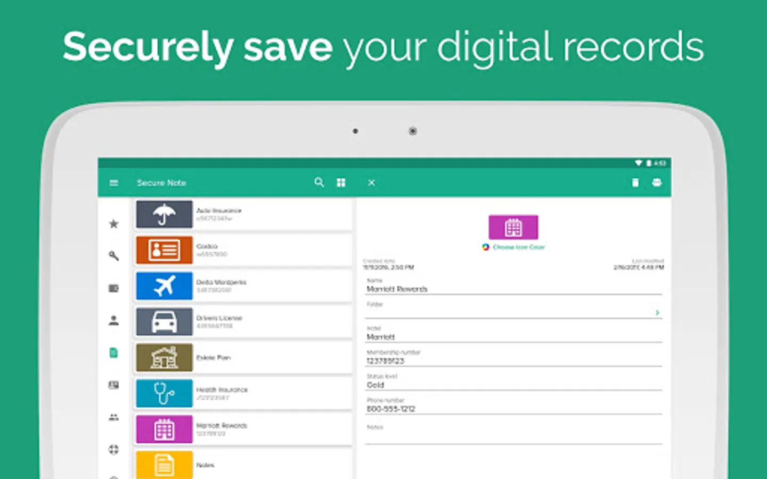
Task: Click the Folder field
Action: tap(513, 310)
